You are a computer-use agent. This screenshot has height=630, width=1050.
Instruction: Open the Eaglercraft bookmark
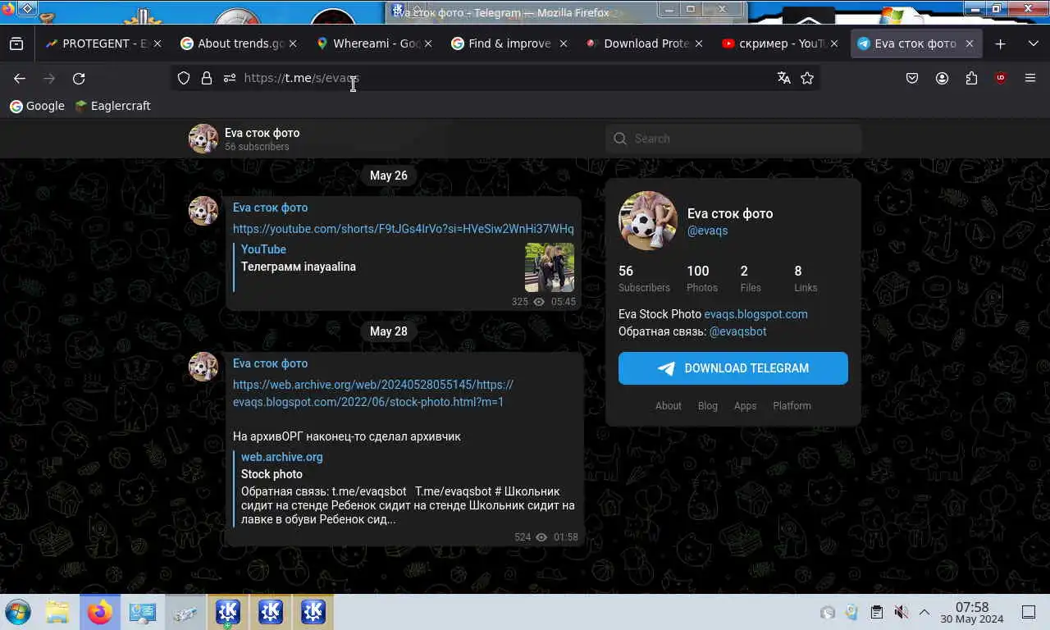click(x=112, y=106)
